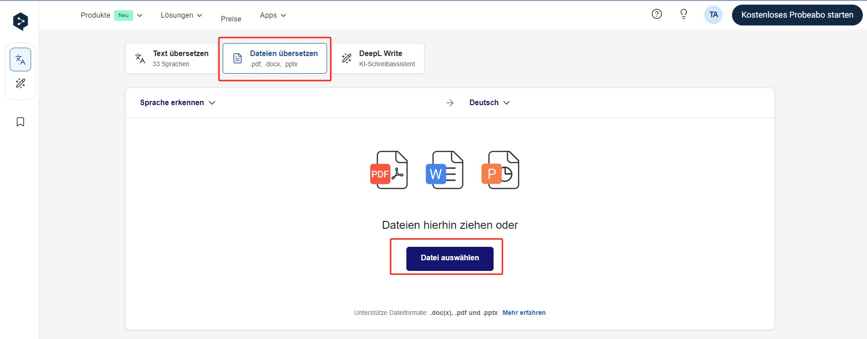Open the TA account avatar
The height and width of the screenshot is (339, 867).
click(x=713, y=15)
